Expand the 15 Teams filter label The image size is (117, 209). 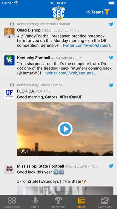pos(95,12)
